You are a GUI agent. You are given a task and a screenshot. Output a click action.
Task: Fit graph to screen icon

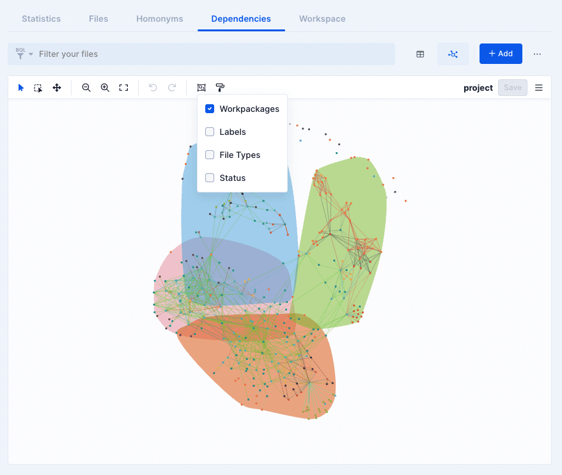[x=123, y=88]
